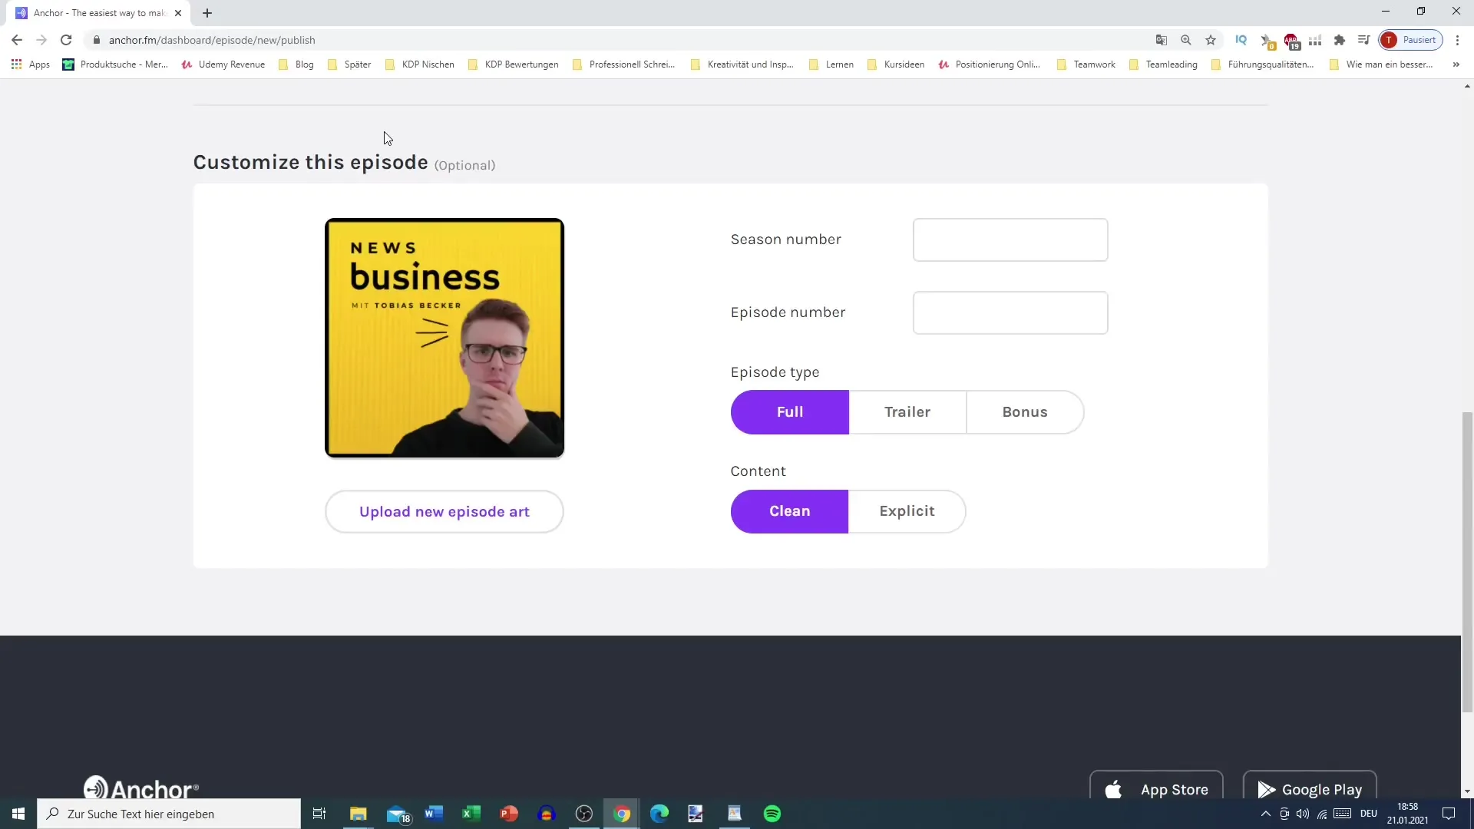Viewport: 1474px width, 829px height.
Task: Click the Windows taskbar search box
Action: click(169, 814)
